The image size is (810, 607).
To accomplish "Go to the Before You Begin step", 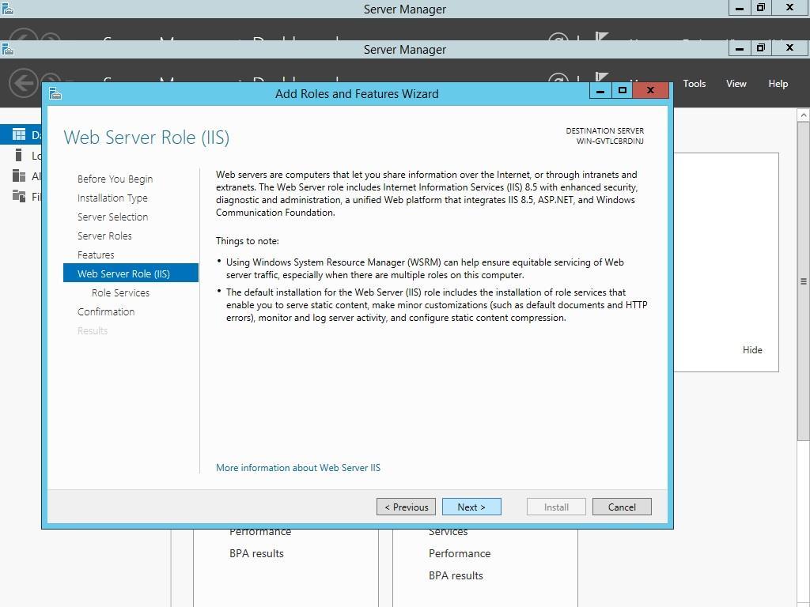I will pyautogui.click(x=115, y=179).
